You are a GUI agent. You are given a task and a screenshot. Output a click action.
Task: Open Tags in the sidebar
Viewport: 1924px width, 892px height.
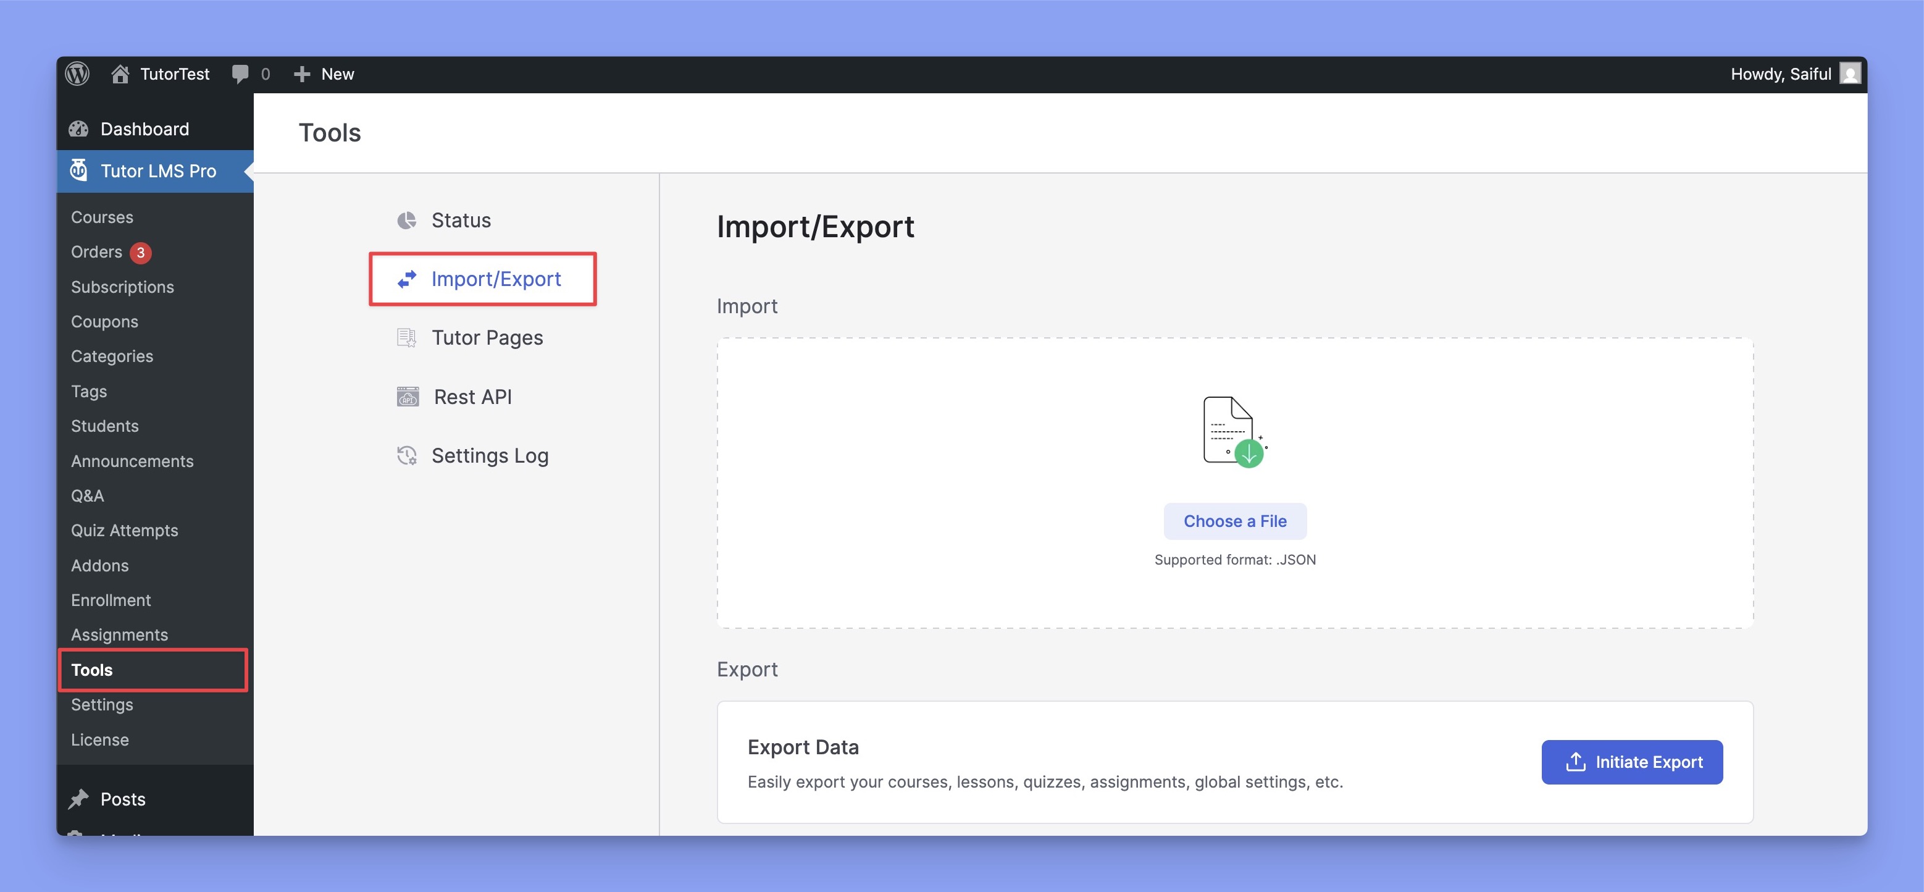click(89, 392)
